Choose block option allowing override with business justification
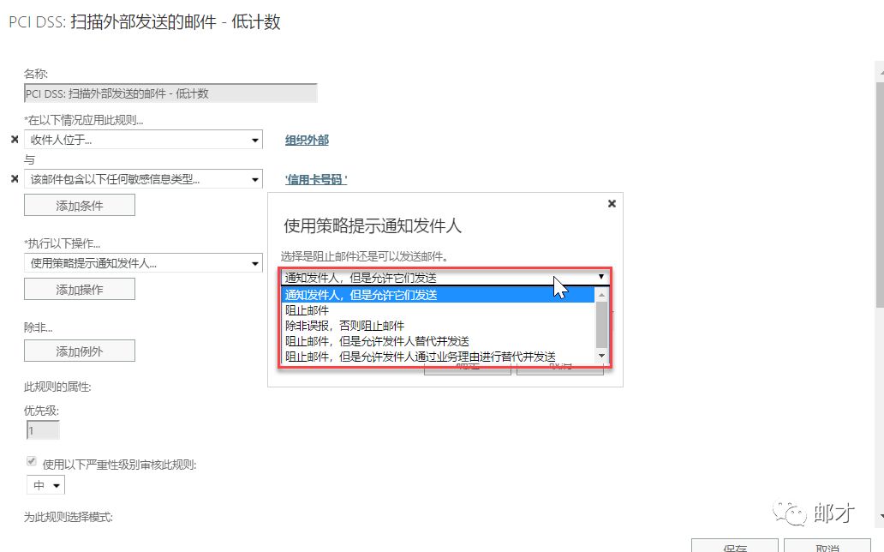Screen dimensions: 884x552 (x=420, y=357)
